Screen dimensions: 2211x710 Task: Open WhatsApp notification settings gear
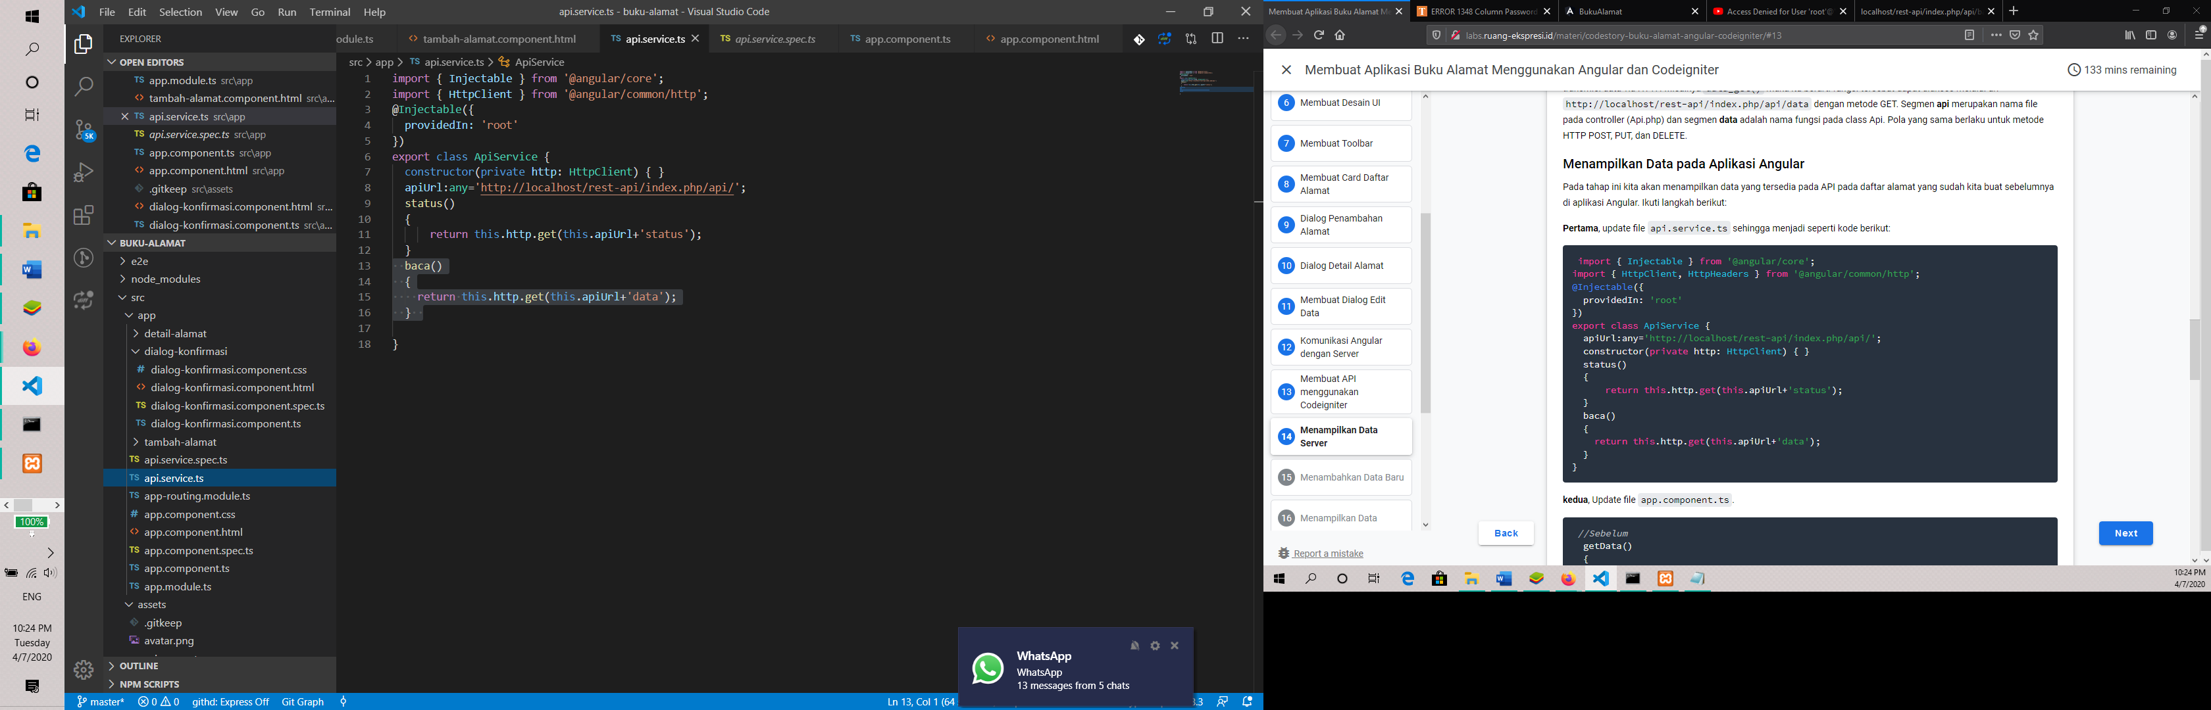[1154, 646]
